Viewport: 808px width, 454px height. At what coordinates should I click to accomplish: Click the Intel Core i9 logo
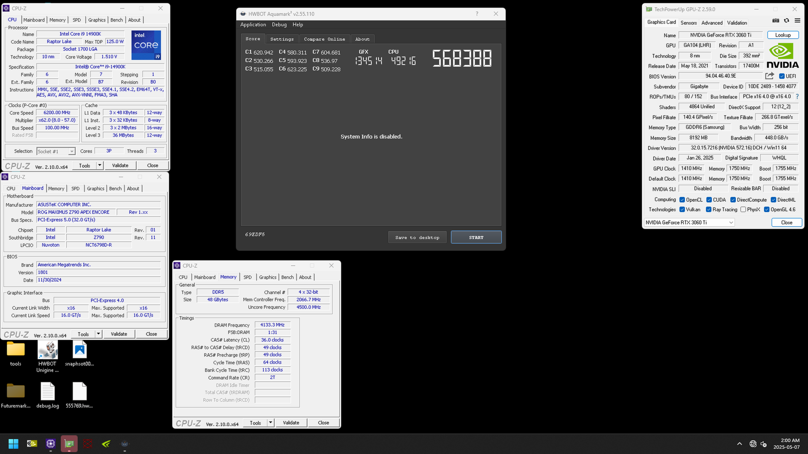pos(146,45)
